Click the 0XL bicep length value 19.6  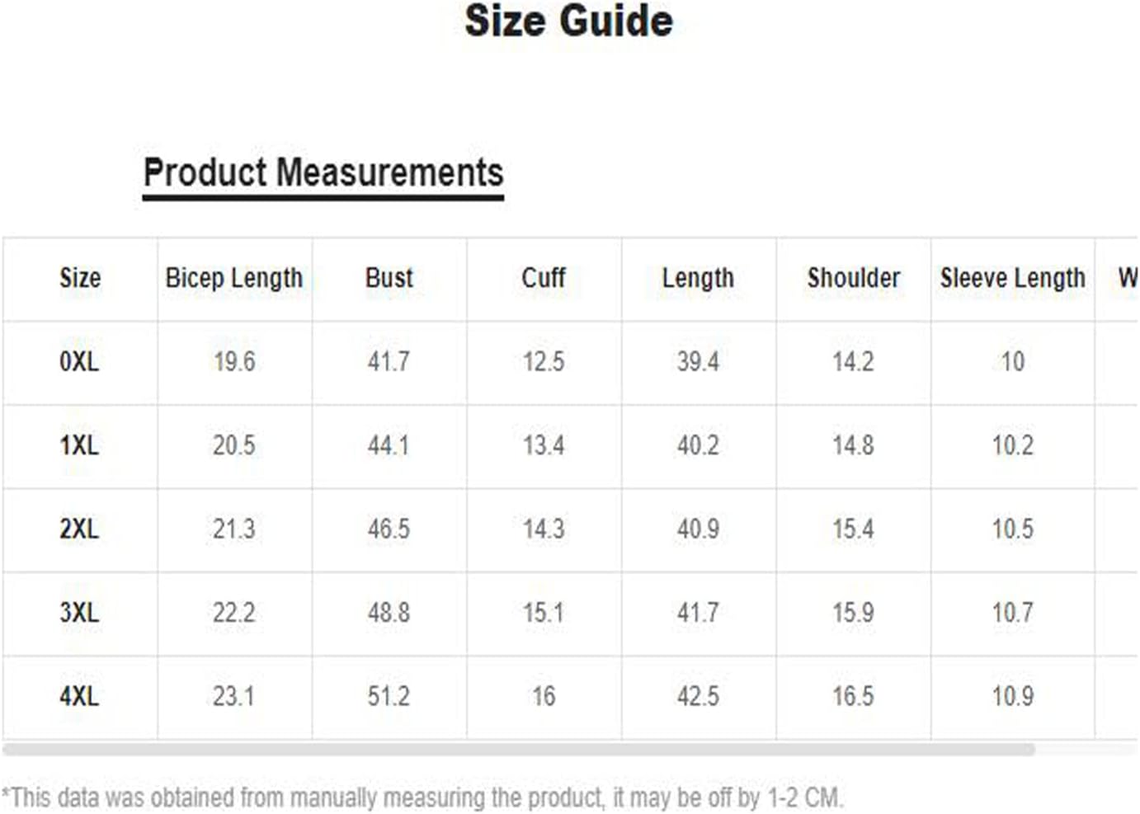(234, 361)
